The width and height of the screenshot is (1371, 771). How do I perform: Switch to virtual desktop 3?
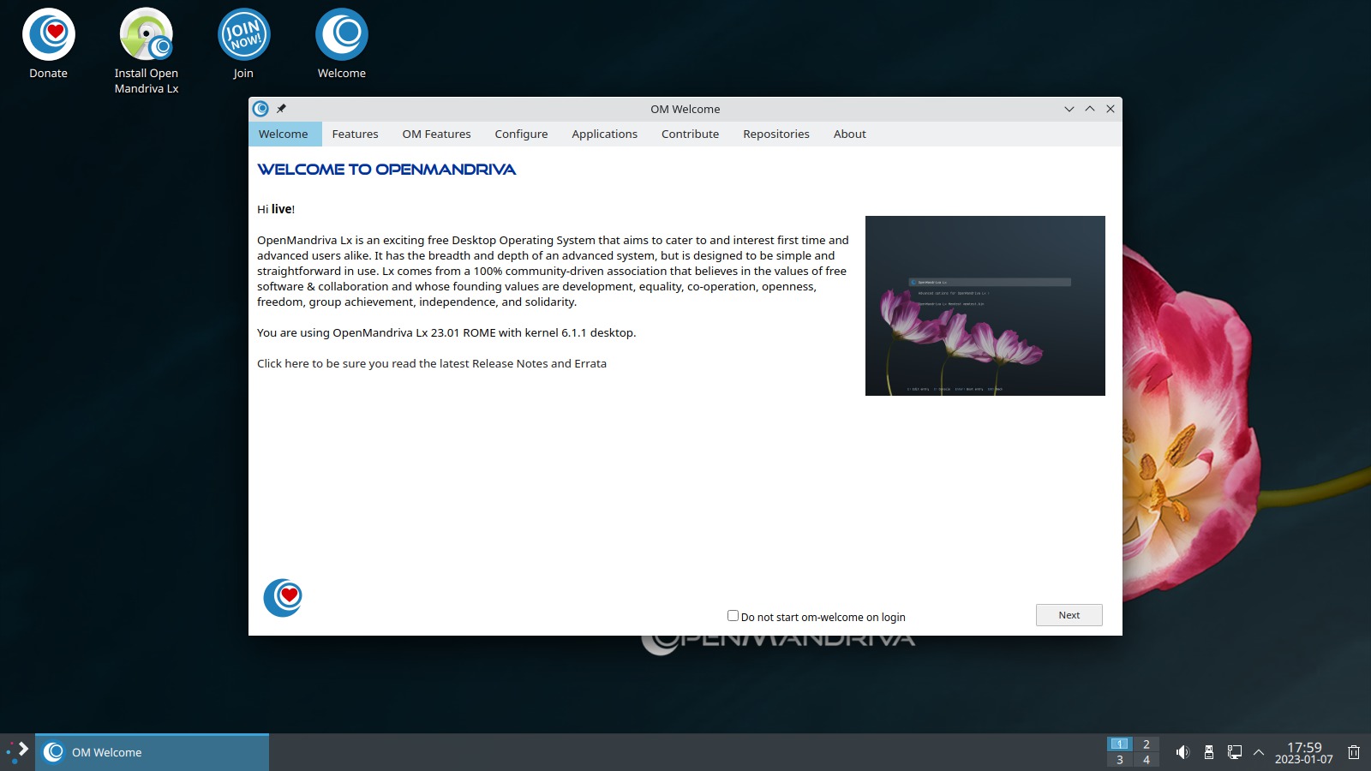tap(1120, 760)
